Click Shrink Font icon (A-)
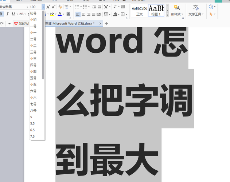This screenshot has height=182, width=230. (x=53, y=7)
